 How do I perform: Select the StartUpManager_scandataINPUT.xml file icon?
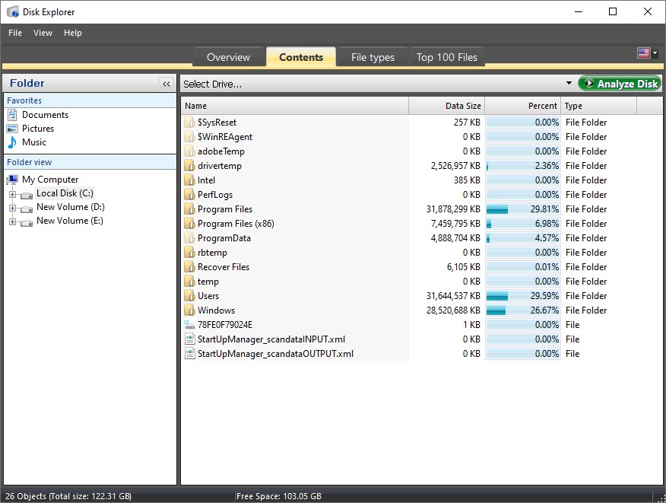(190, 339)
